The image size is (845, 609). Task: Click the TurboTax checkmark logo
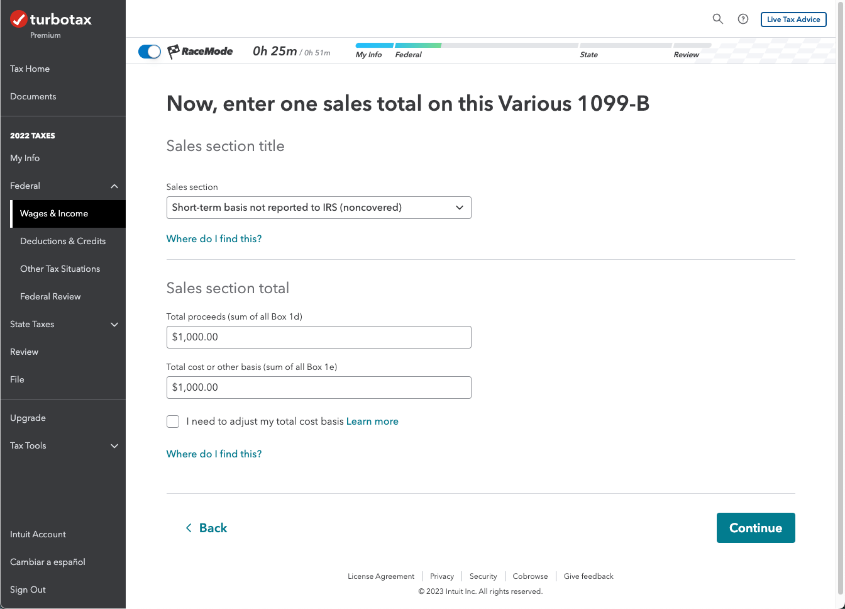(x=19, y=20)
